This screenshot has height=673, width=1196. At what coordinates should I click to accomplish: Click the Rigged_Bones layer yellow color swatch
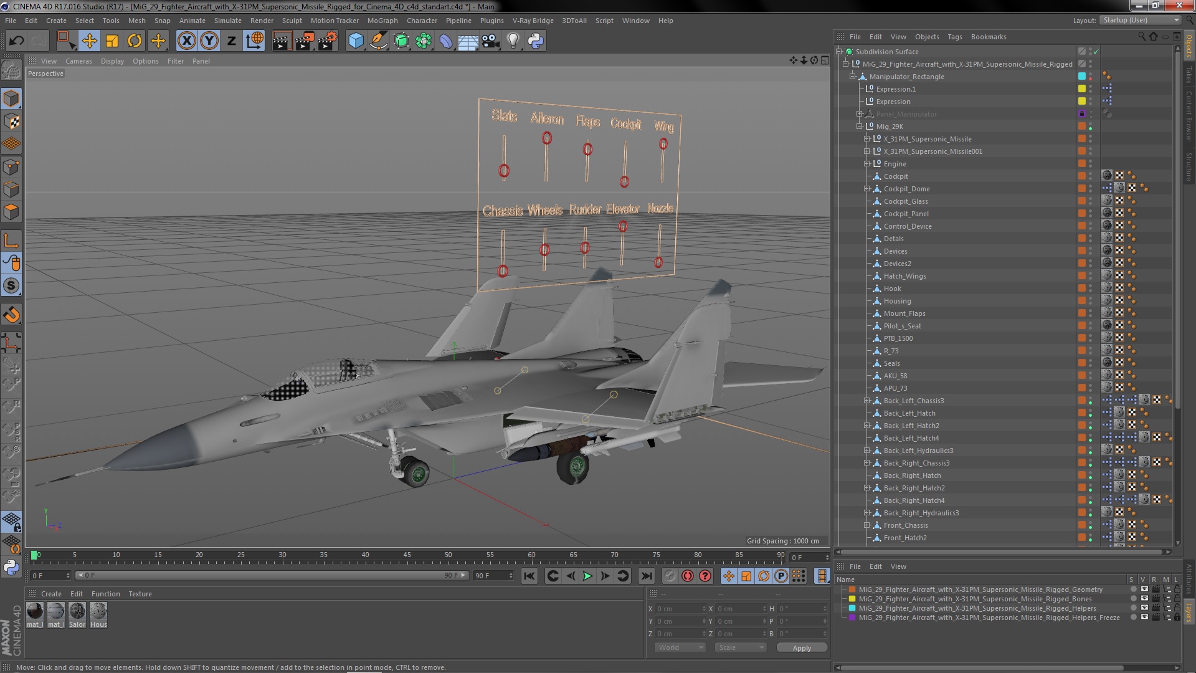coord(852,599)
